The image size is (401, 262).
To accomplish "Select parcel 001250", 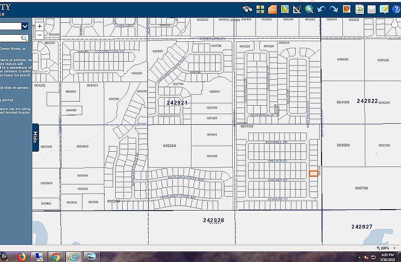I will (x=114, y=99).
